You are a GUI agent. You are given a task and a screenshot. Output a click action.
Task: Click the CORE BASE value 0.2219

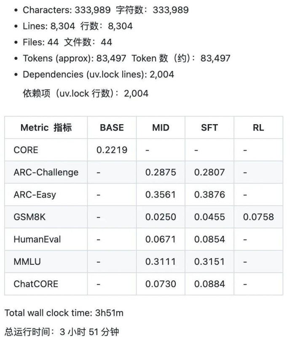(112, 150)
